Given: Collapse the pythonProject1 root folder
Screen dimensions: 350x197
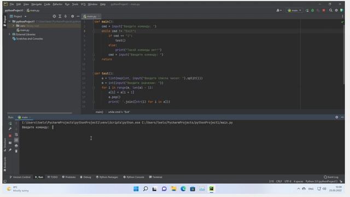Looking at the screenshot, I should (10, 21).
